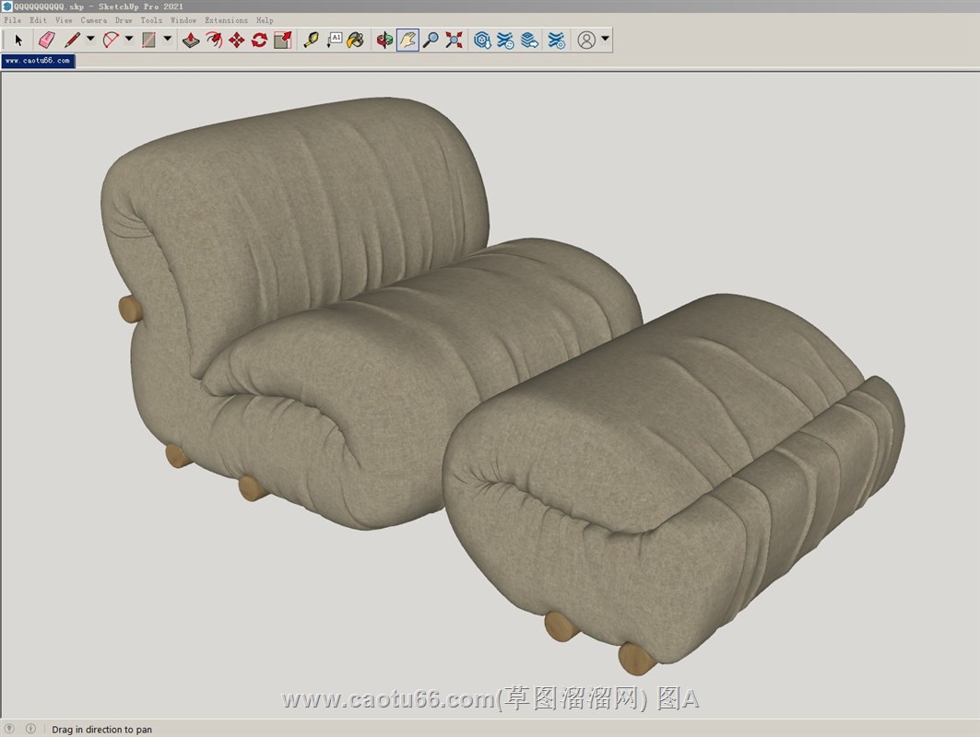Click the Orbit tool
Image resolution: width=980 pixels, height=737 pixels.
(384, 40)
